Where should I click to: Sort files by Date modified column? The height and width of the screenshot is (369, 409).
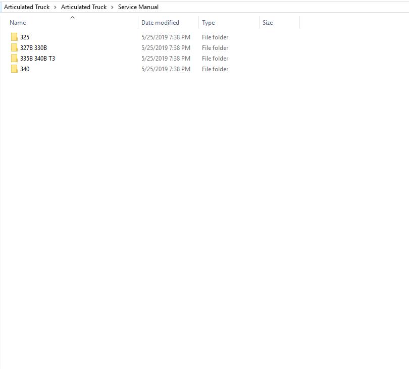coord(160,23)
